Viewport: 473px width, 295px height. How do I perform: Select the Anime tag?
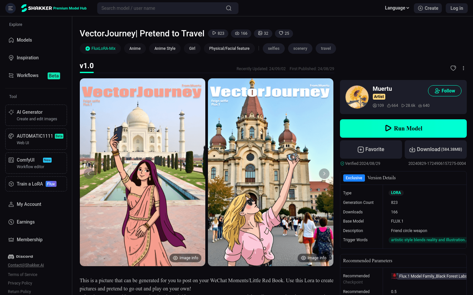(135, 49)
